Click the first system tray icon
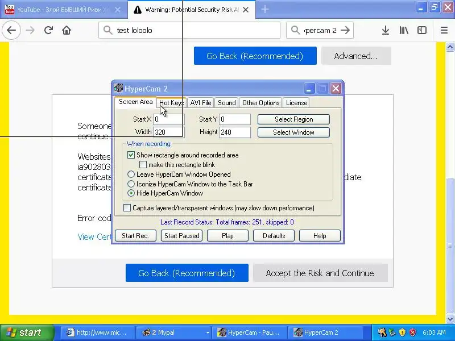Viewport: 455px width, 341px height. (382, 332)
